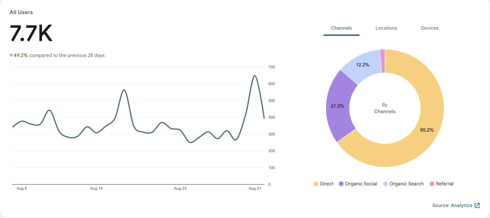Viewport: 490px width, 218px height.
Task: Click the Aug 14 axis label
Action: (96, 188)
